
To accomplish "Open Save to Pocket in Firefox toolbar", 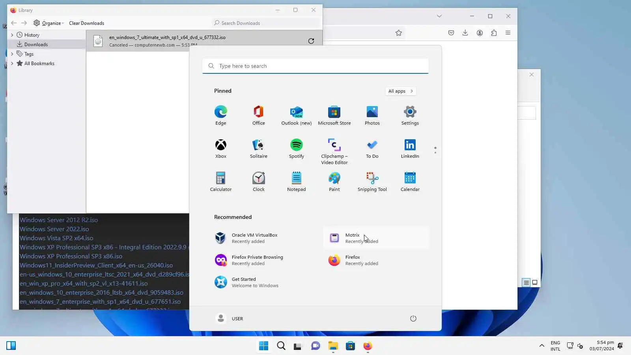I will tap(451, 33).
